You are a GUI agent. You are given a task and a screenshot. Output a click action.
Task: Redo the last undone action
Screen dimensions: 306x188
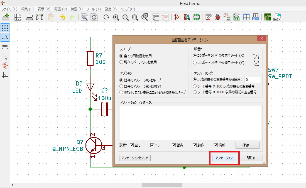72,17
